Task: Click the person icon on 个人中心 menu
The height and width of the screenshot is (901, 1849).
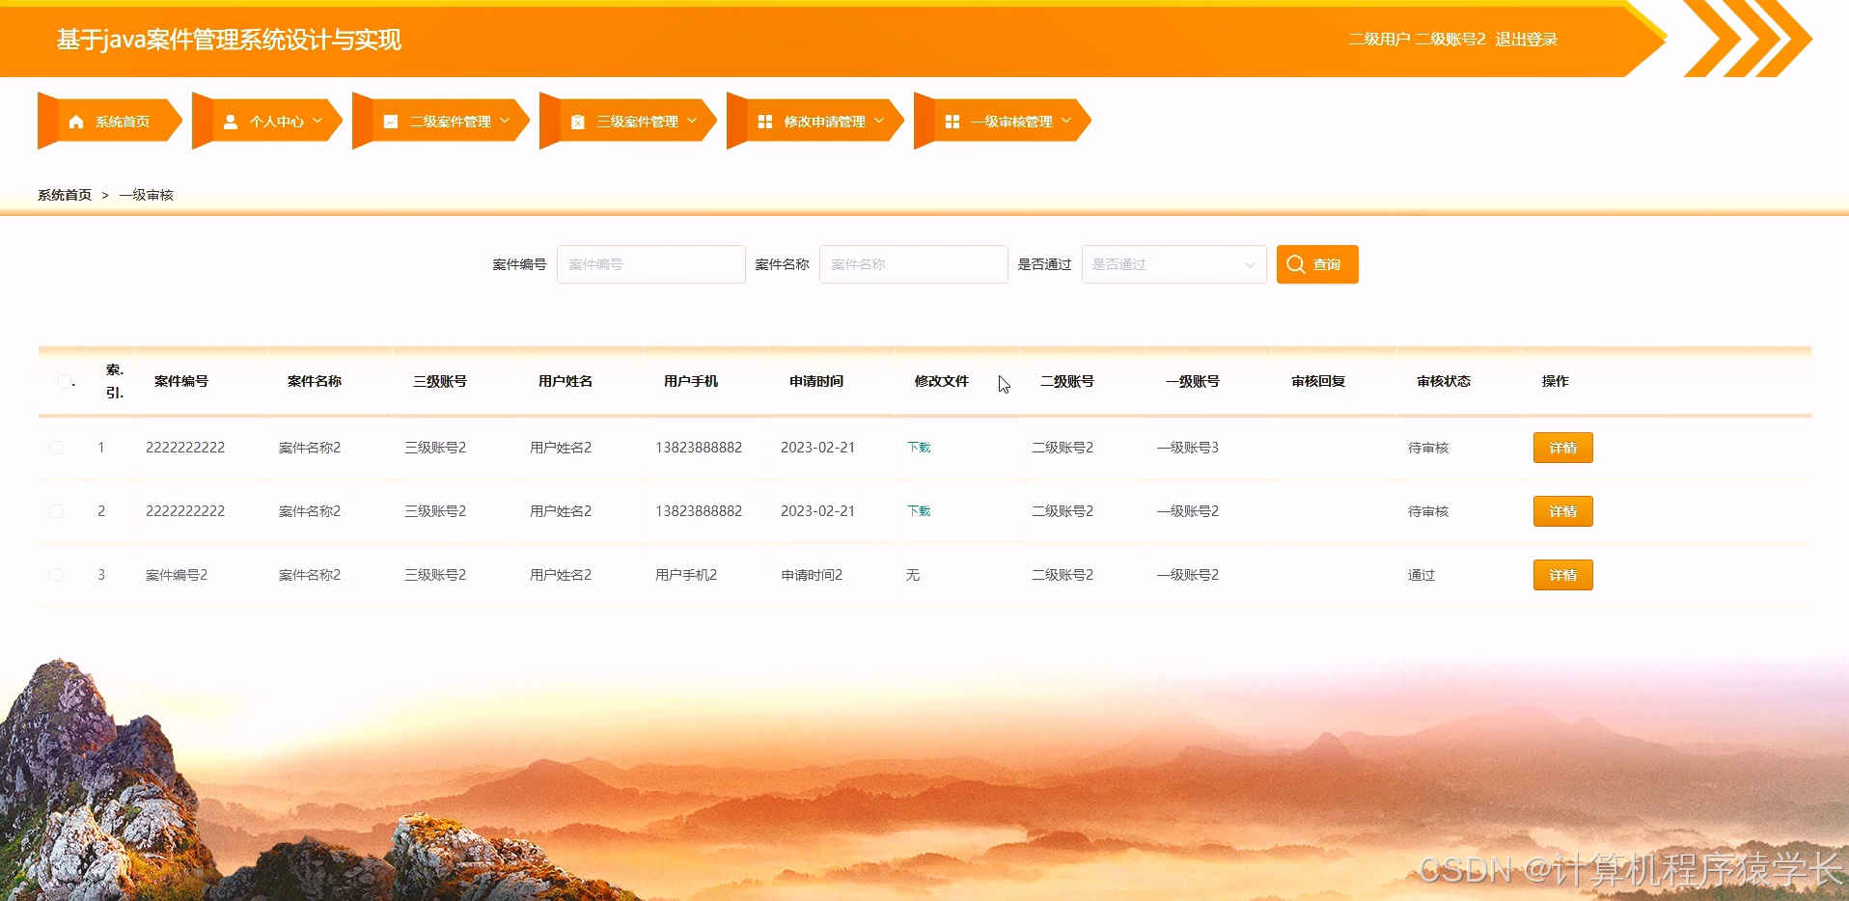Action: (x=230, y=120)
